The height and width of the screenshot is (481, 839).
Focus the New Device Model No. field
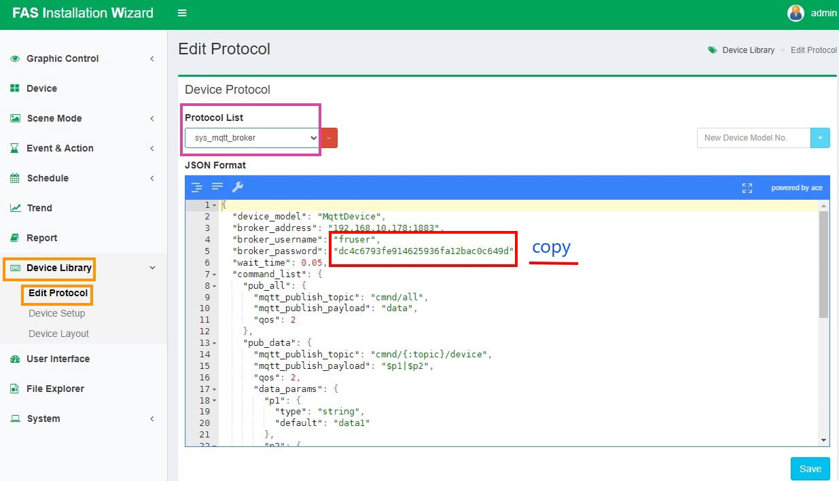[753, 138]
